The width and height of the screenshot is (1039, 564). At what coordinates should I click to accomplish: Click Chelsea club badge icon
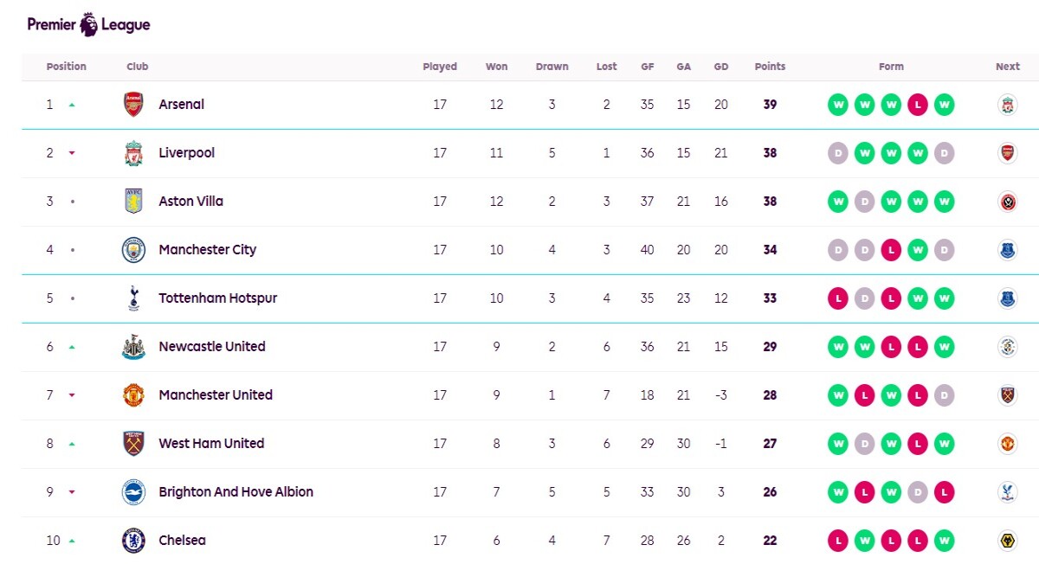133,541
